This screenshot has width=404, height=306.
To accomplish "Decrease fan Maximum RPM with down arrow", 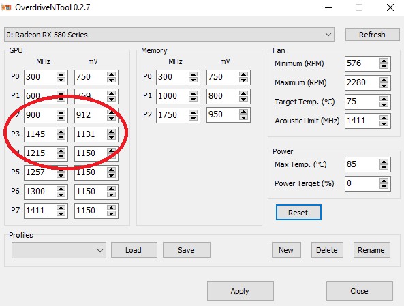I will tap(384, 86).
